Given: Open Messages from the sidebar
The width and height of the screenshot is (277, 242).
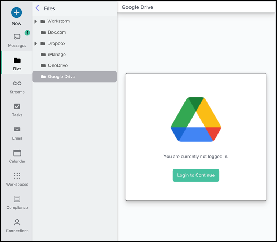Looking at the screenshot, I should [17, 41].
